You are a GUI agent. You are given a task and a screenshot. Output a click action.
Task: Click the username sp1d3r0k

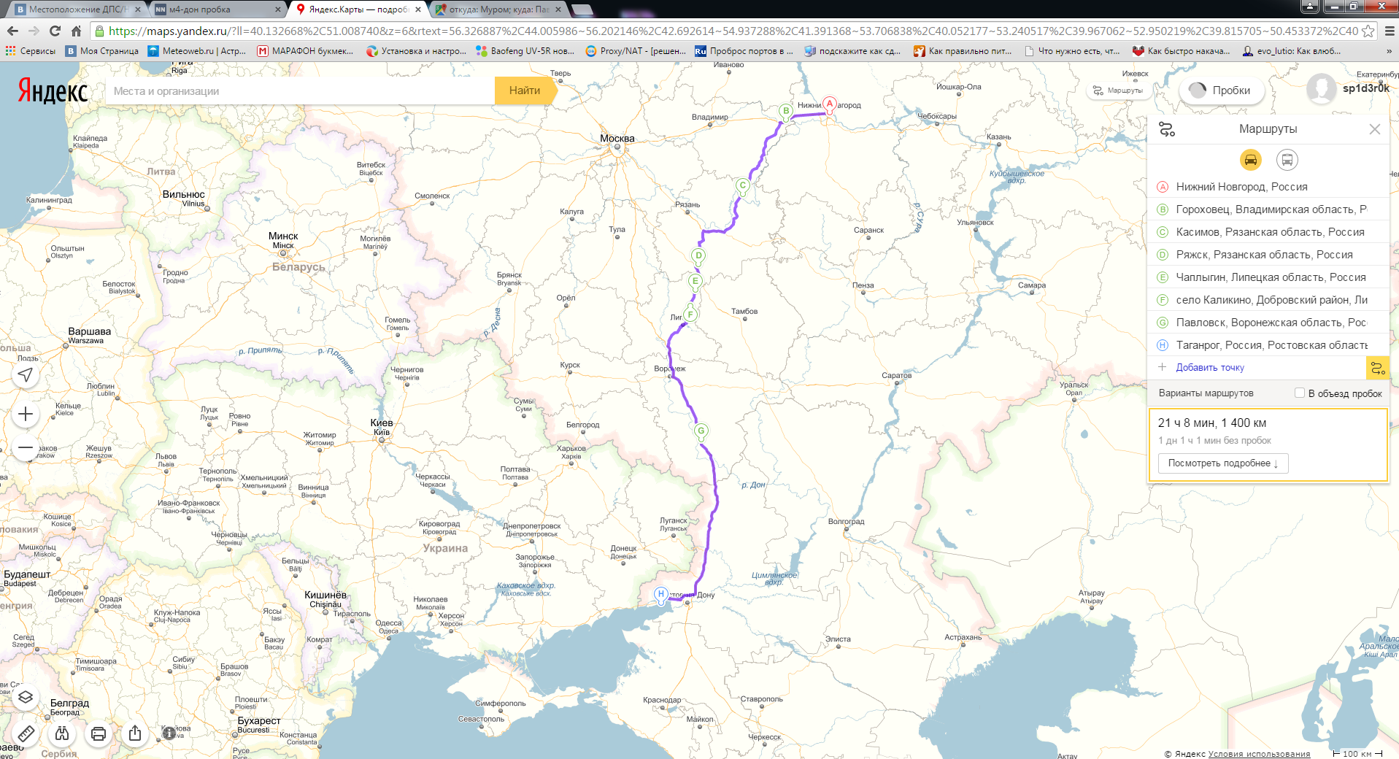click(1366, 88)
